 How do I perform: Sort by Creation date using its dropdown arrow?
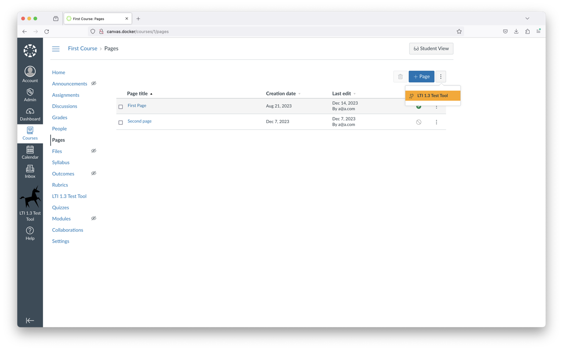click(300, 94)
